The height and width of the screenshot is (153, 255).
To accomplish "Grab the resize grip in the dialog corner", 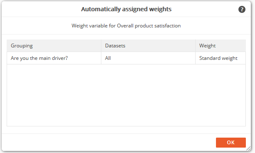I will (248, 148).
